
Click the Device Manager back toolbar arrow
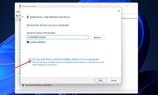coord(17,16)
